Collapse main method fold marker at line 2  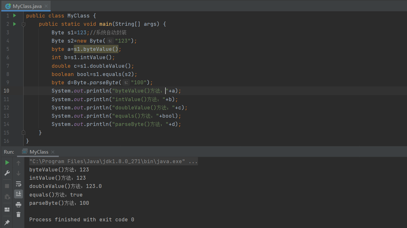click(x=23, y=24)
